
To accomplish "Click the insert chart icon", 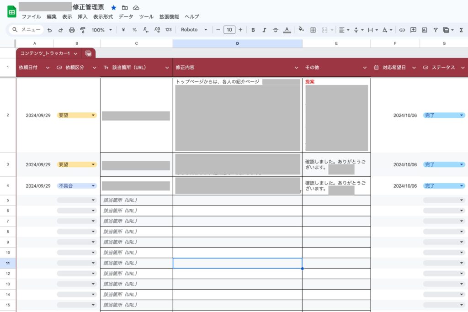I will coord(425,30).
